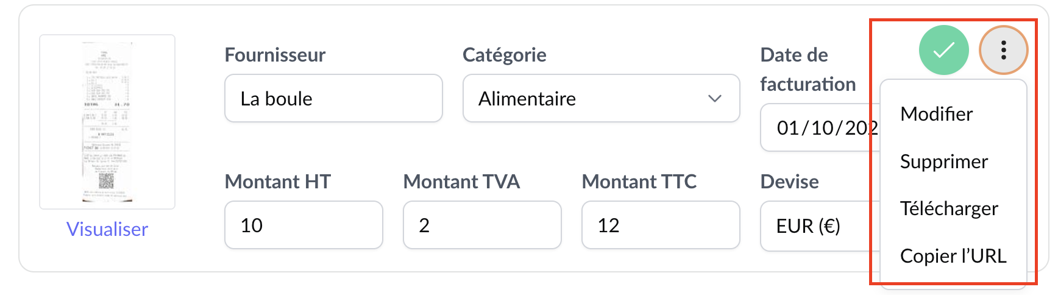Click the Catégorie label text

click(504, 55)
